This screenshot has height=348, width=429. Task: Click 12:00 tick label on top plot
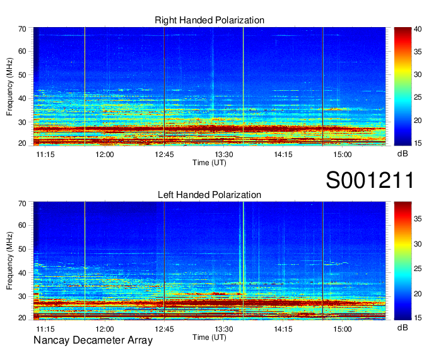click(x=105, y=154)
